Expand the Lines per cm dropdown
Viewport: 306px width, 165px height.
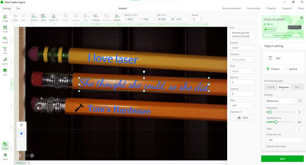click(x=285, y=140)
